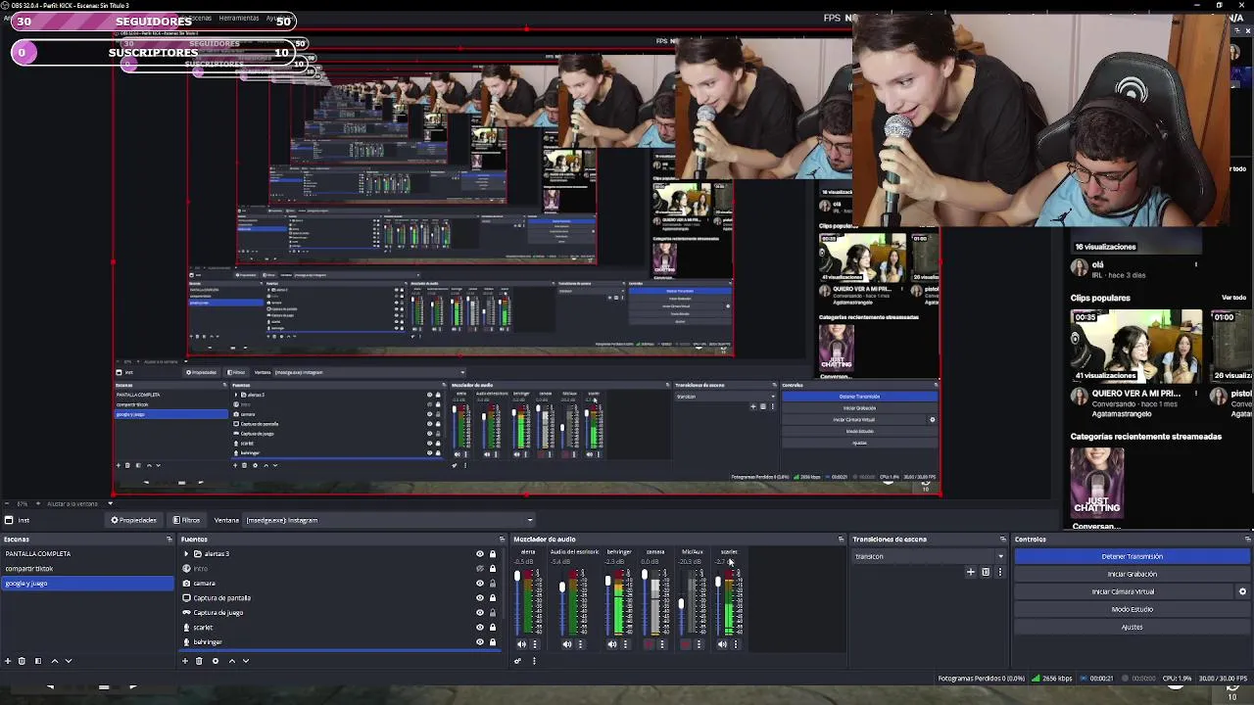Mute Audio del escritorio channel

(x=566, y=644)
